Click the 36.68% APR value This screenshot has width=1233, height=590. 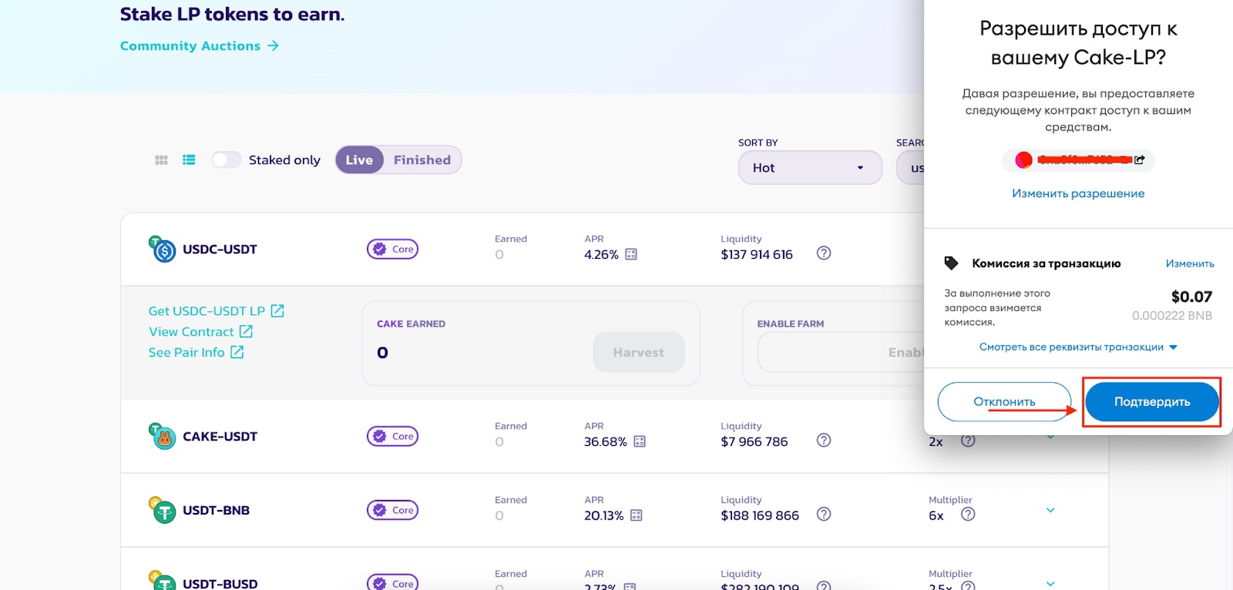coord(606,441)
